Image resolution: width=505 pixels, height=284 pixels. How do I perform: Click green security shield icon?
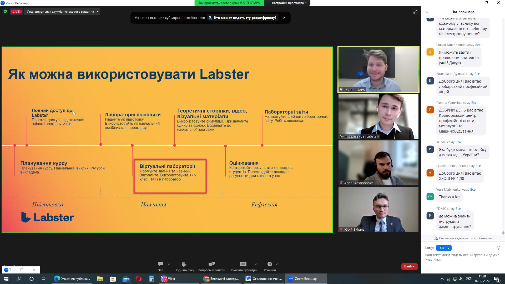5,12
